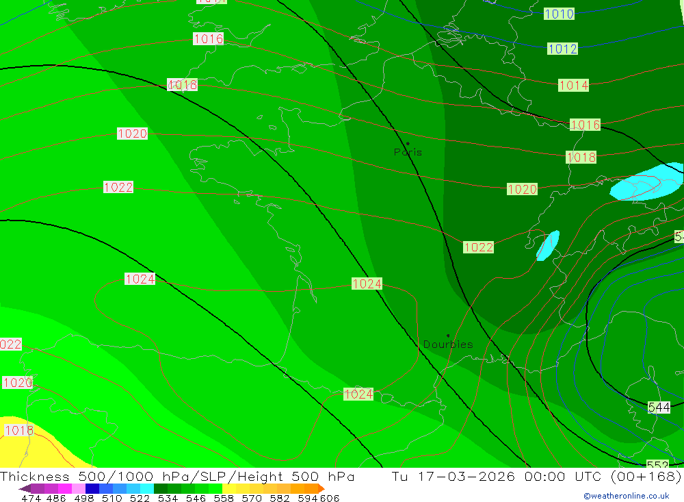Click the full 1022 label with white background
Image resolution: width=684 pixels, height=502 pixels.
coord(118,187)
